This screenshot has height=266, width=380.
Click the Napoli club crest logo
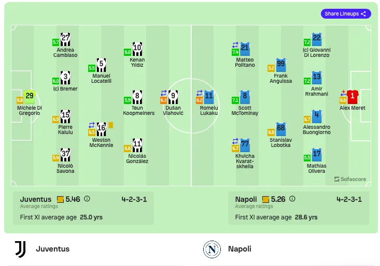[212, 249]
